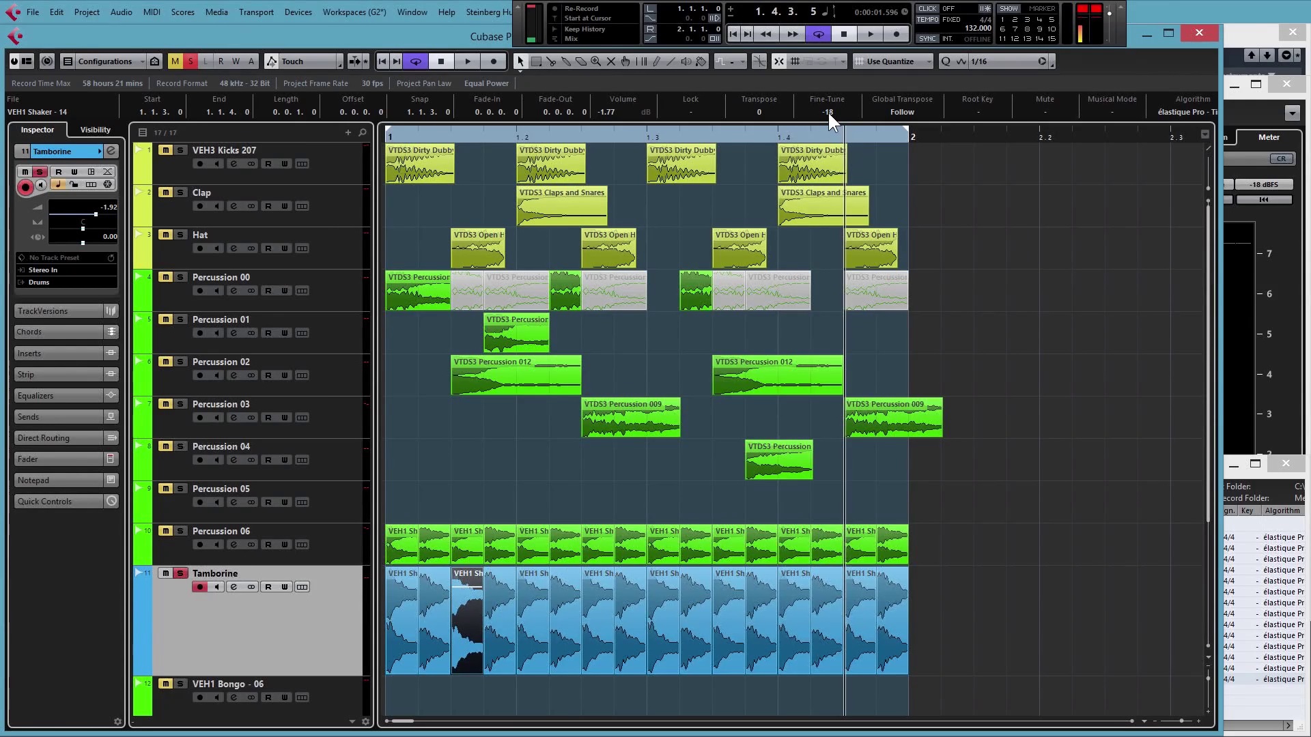Select the Mute X tool
The height and width of the screenshot is (737, 1311).
[611, 61]
